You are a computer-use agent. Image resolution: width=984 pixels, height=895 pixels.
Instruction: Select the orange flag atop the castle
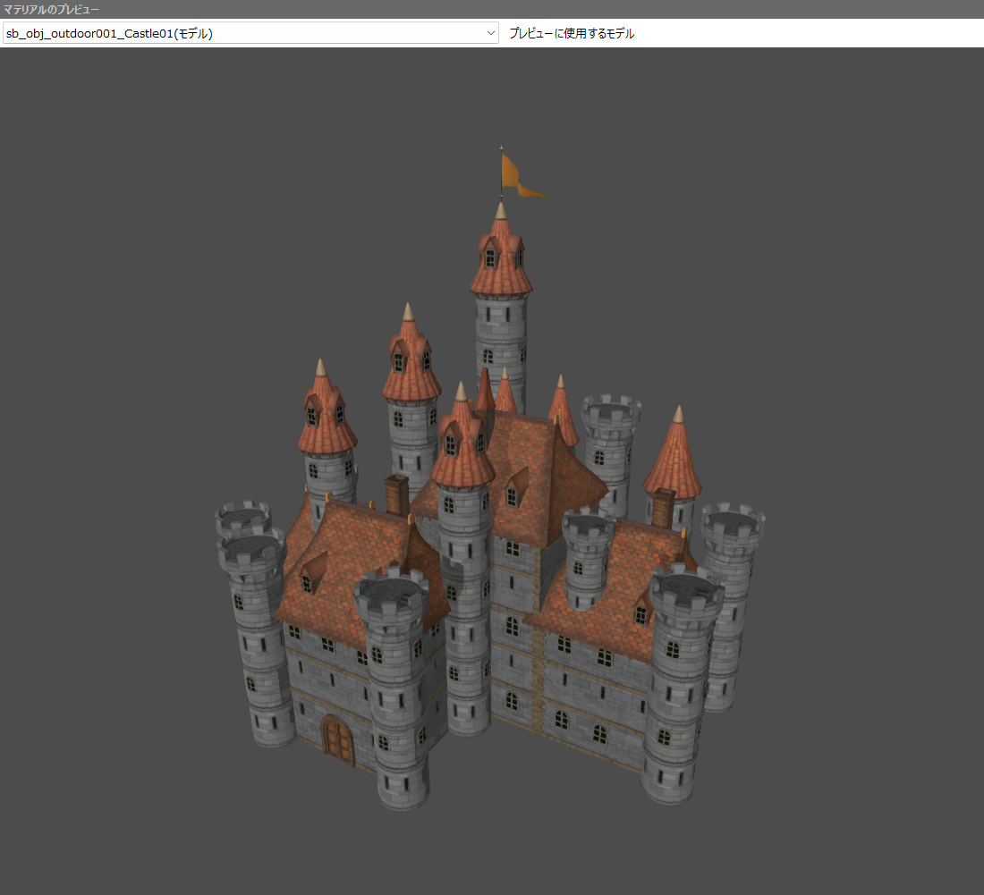point(516,175)
